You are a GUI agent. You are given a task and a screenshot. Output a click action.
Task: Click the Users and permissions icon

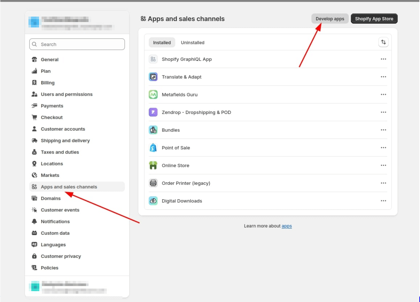(x=35, y=94)
